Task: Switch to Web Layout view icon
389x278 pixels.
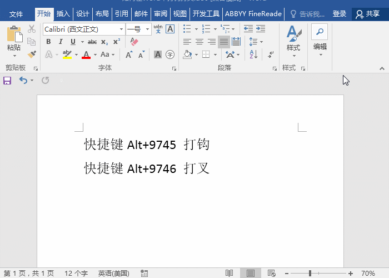Action: (x=271, y=274)
